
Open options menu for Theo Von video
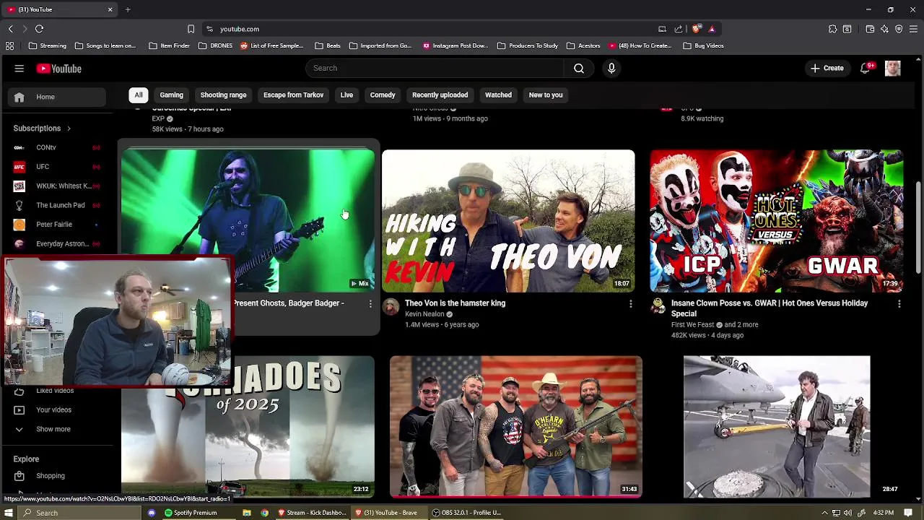point(631,304)
